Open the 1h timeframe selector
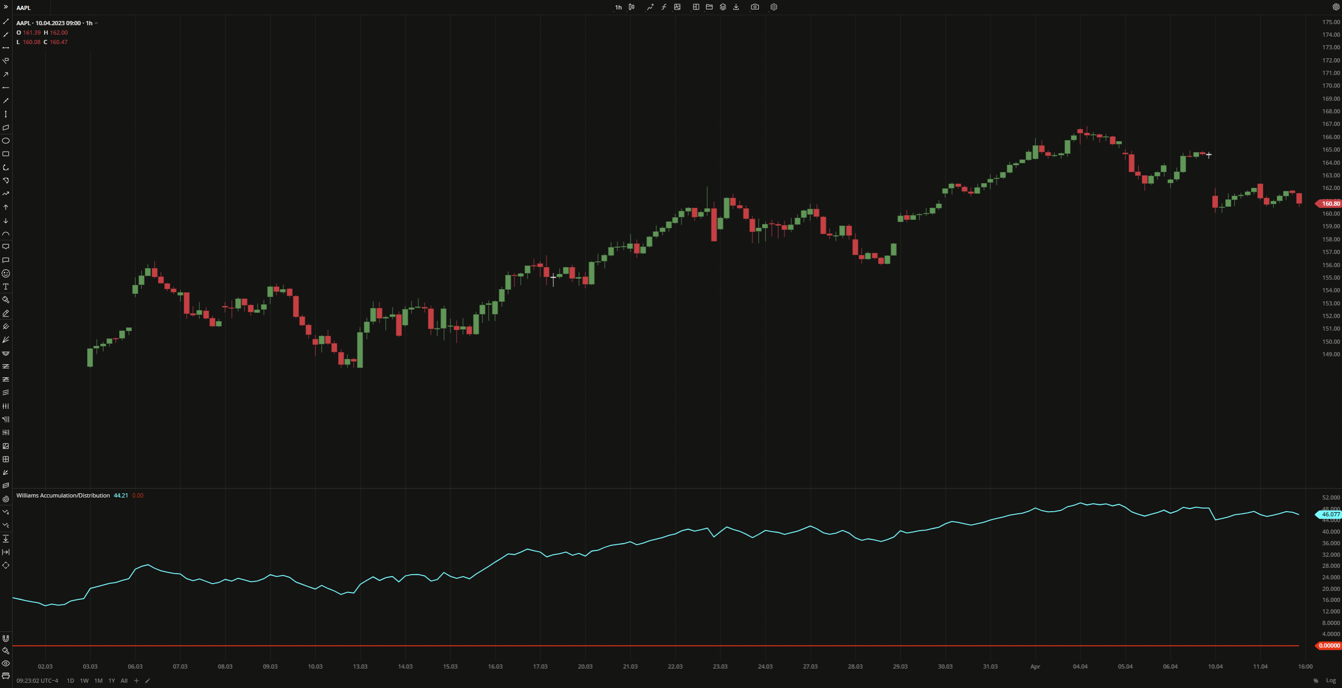This screenshot has width=1342, height=688. coord(618,7)
